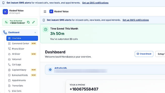Open the Cheat Sheet button

tap(144, 54)
